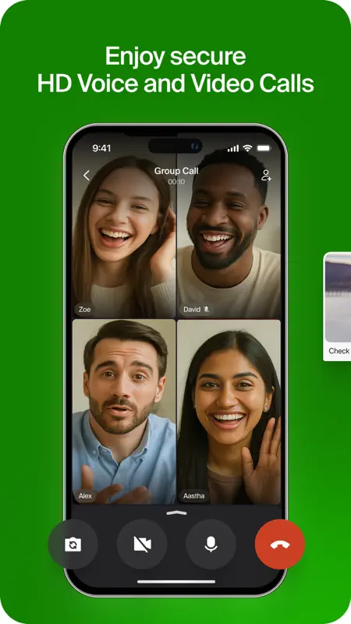351x624 pixels.
Task: Add a participant to the group call
Action: (x=266, y=175)
